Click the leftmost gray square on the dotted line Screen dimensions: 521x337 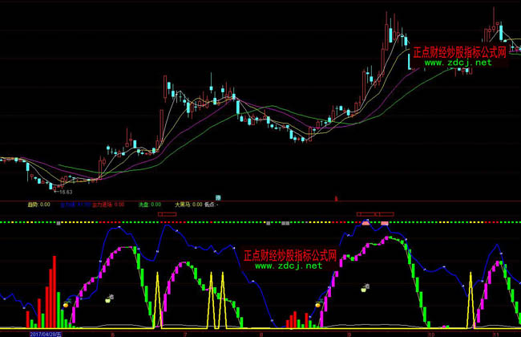point(59,222)
